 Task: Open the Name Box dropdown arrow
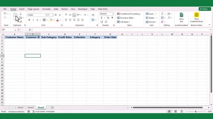tap(15, 30)
